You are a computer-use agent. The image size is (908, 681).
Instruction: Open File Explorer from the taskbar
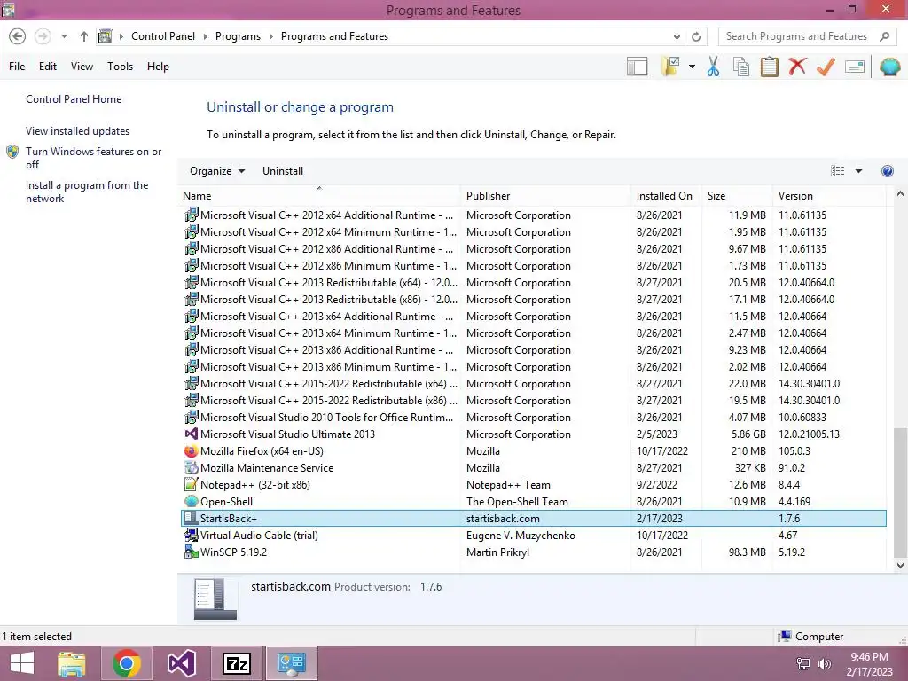(x=72, y=663)
